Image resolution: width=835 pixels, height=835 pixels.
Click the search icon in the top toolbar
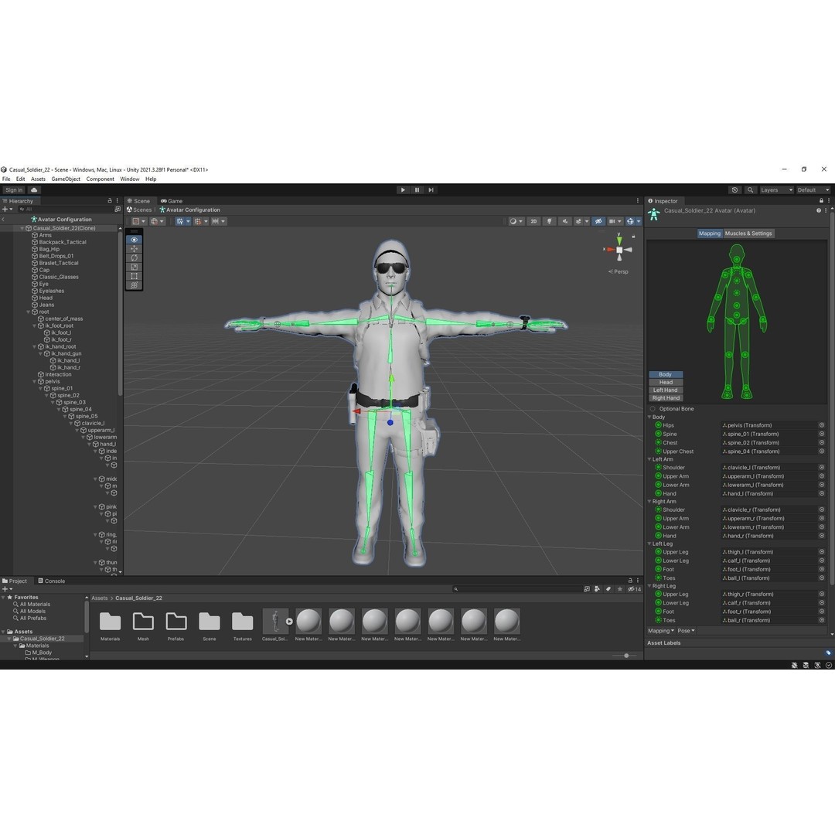tap(749, 189)
